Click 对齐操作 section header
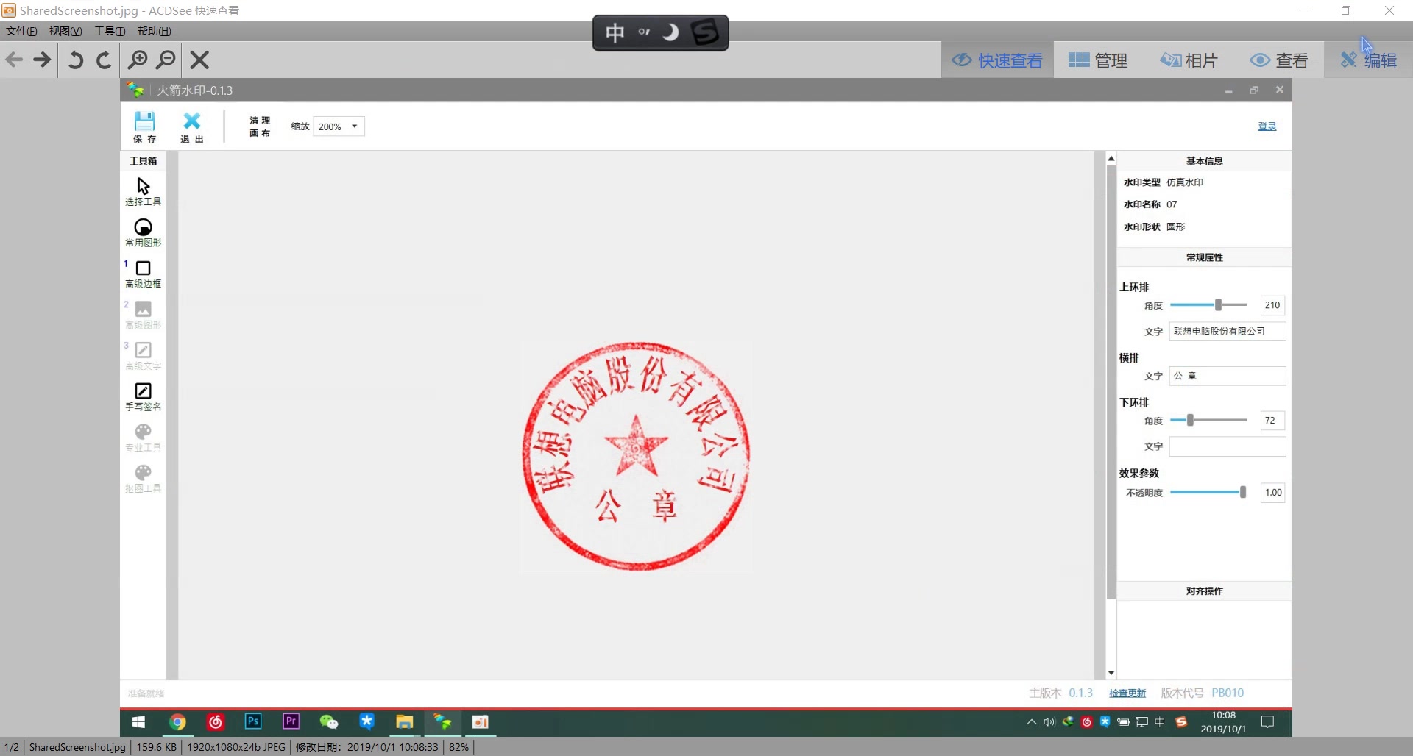Image resolution: width=1413 pixels, height=756 pixels. (1204, 591)
